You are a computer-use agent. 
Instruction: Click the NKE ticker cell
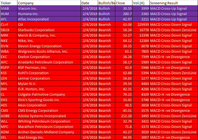(9, 41)
